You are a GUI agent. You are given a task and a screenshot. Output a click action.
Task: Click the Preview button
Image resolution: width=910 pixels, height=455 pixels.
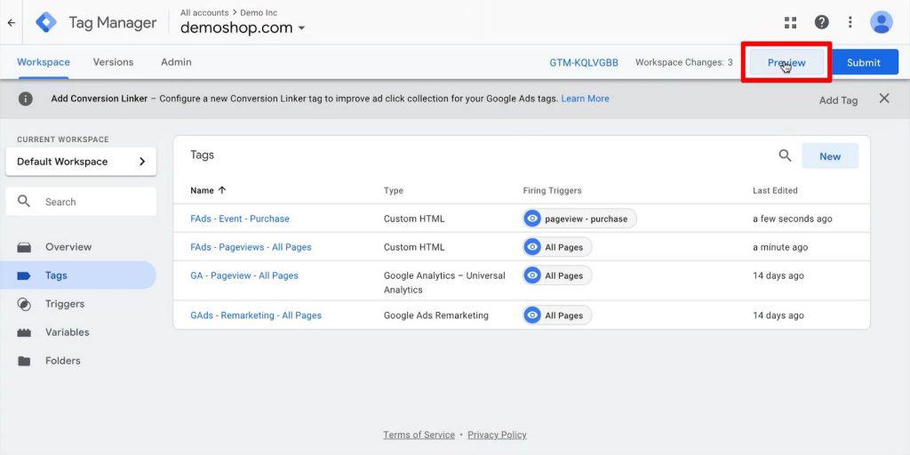786,62
